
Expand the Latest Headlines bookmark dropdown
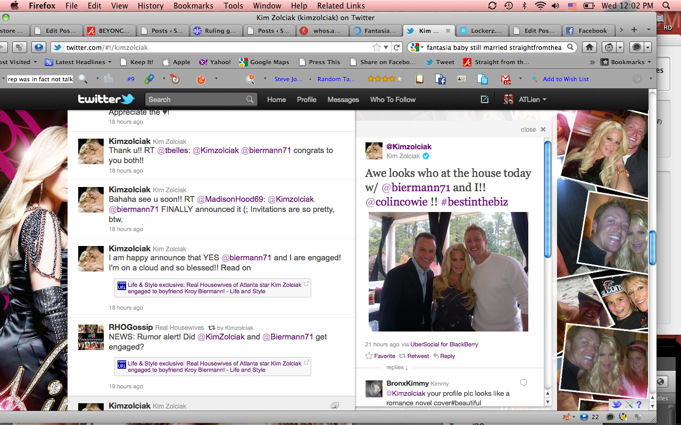point(110,62)
